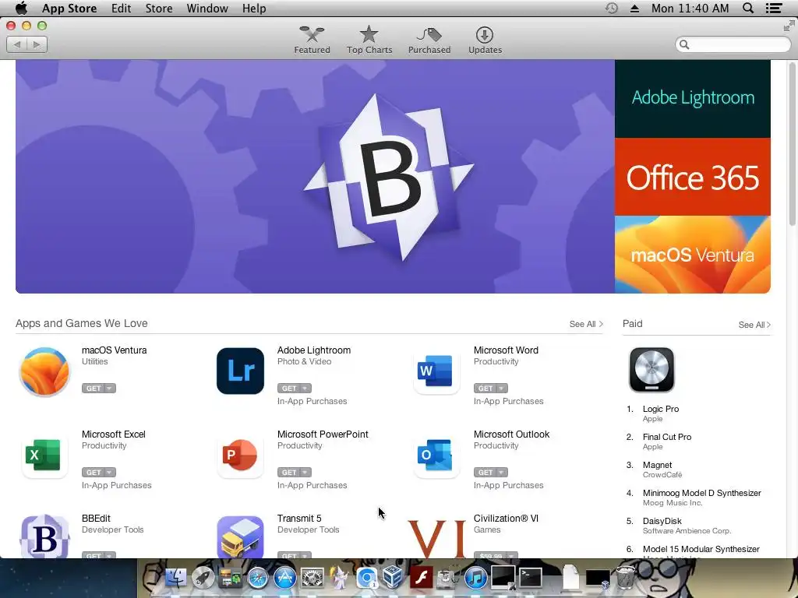See All in the Paid list
798x598 pixels.
754,325
